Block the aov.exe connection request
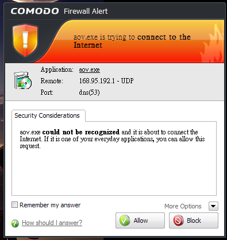The width and height of the screenshot is (227, 240). click(x=194, y=220)
